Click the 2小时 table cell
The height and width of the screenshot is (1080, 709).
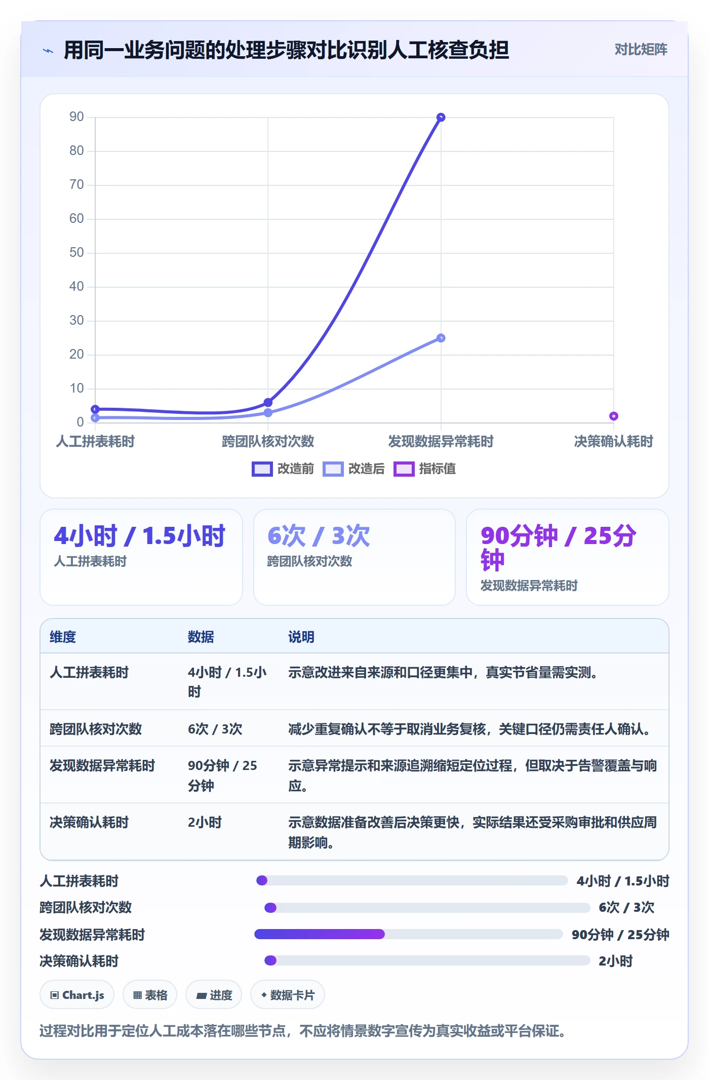(x=205, y=822)
